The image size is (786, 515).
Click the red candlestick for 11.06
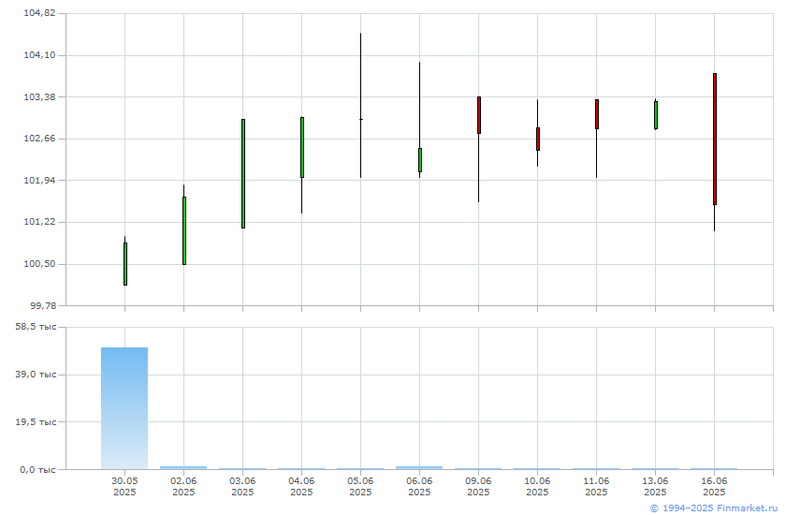(597, 114)
